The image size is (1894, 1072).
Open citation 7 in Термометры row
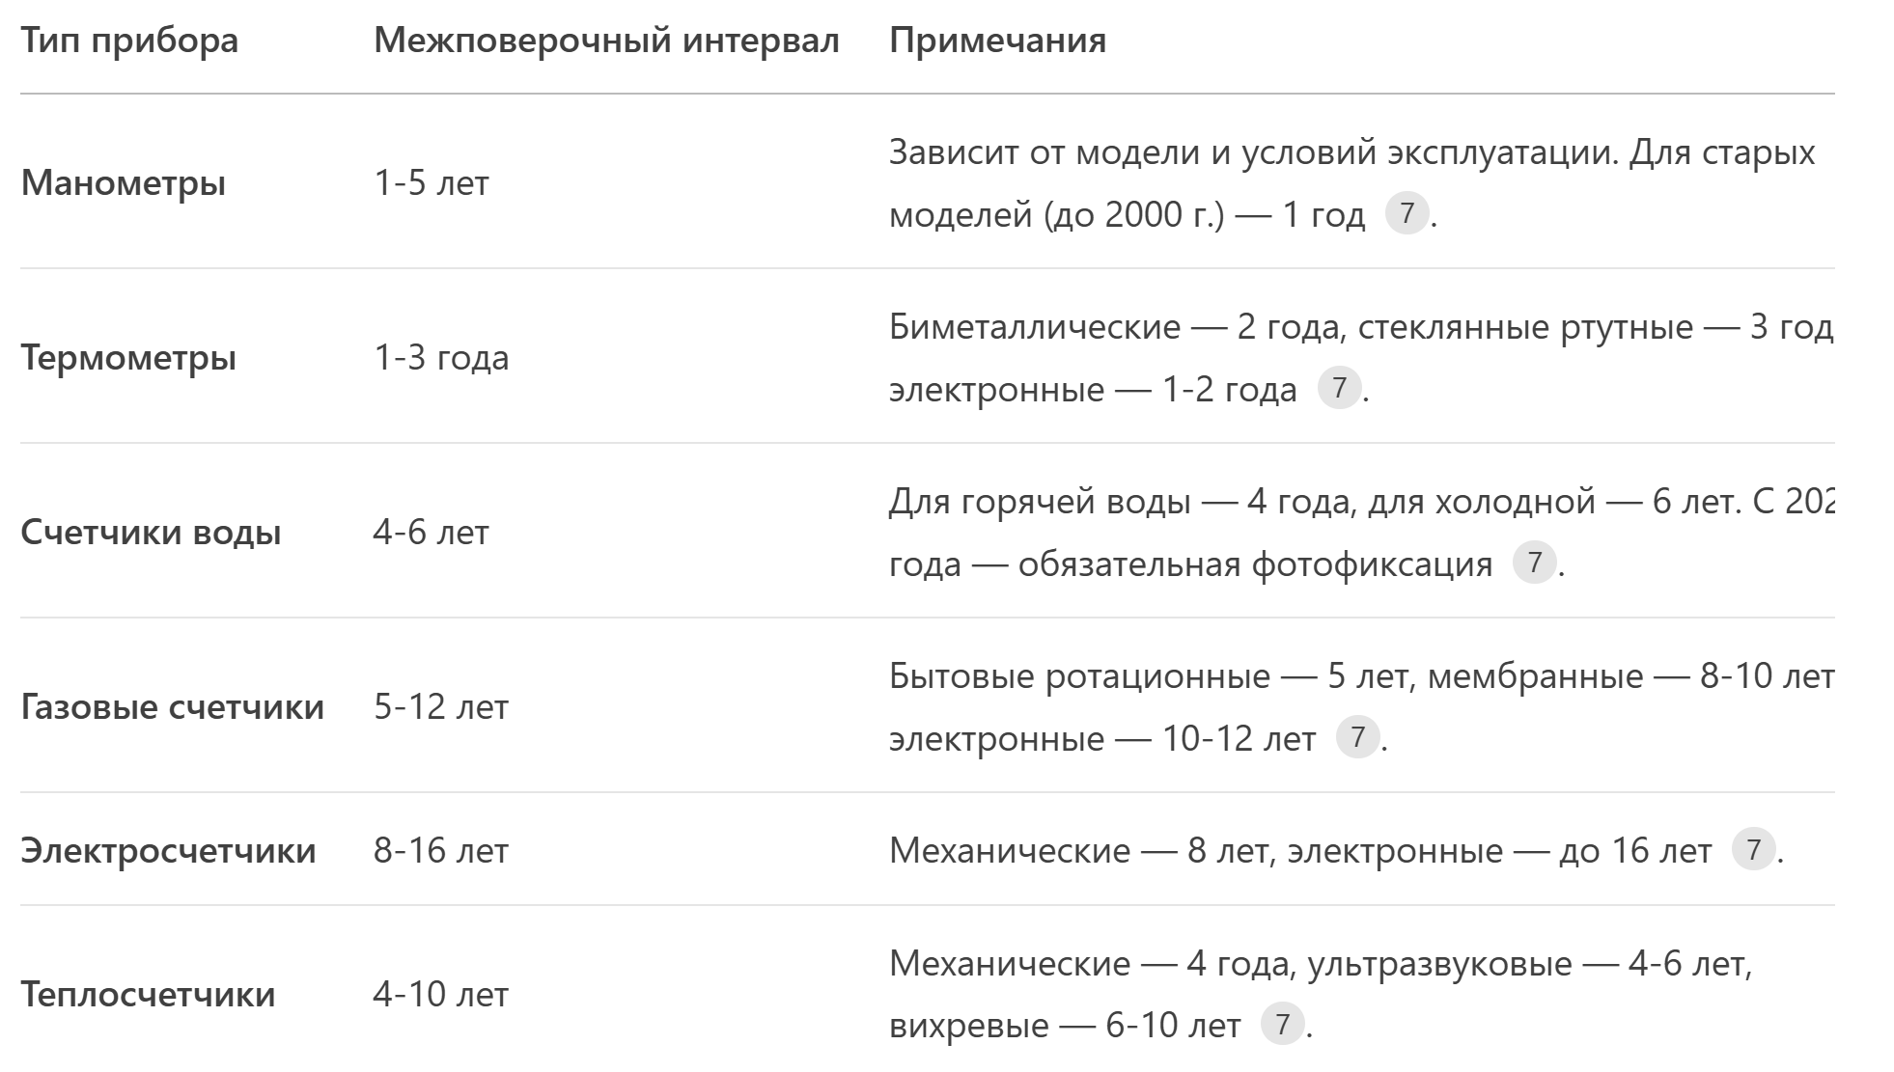coord(1339,388)
